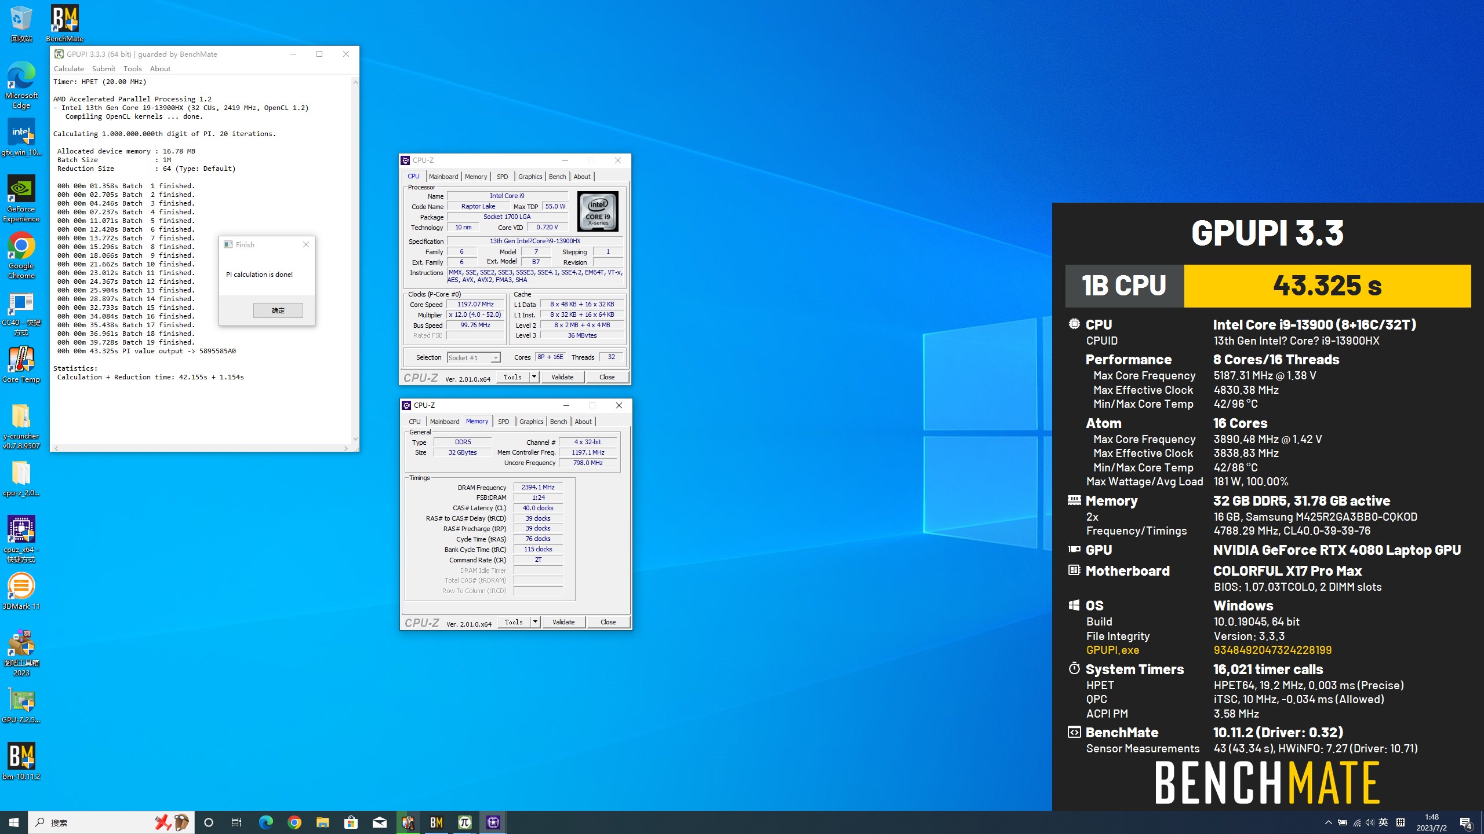This screenshot has height=834, width=1484.
Task: Open Graphics tab in lower CPU-Z
Action: point(532,422)
